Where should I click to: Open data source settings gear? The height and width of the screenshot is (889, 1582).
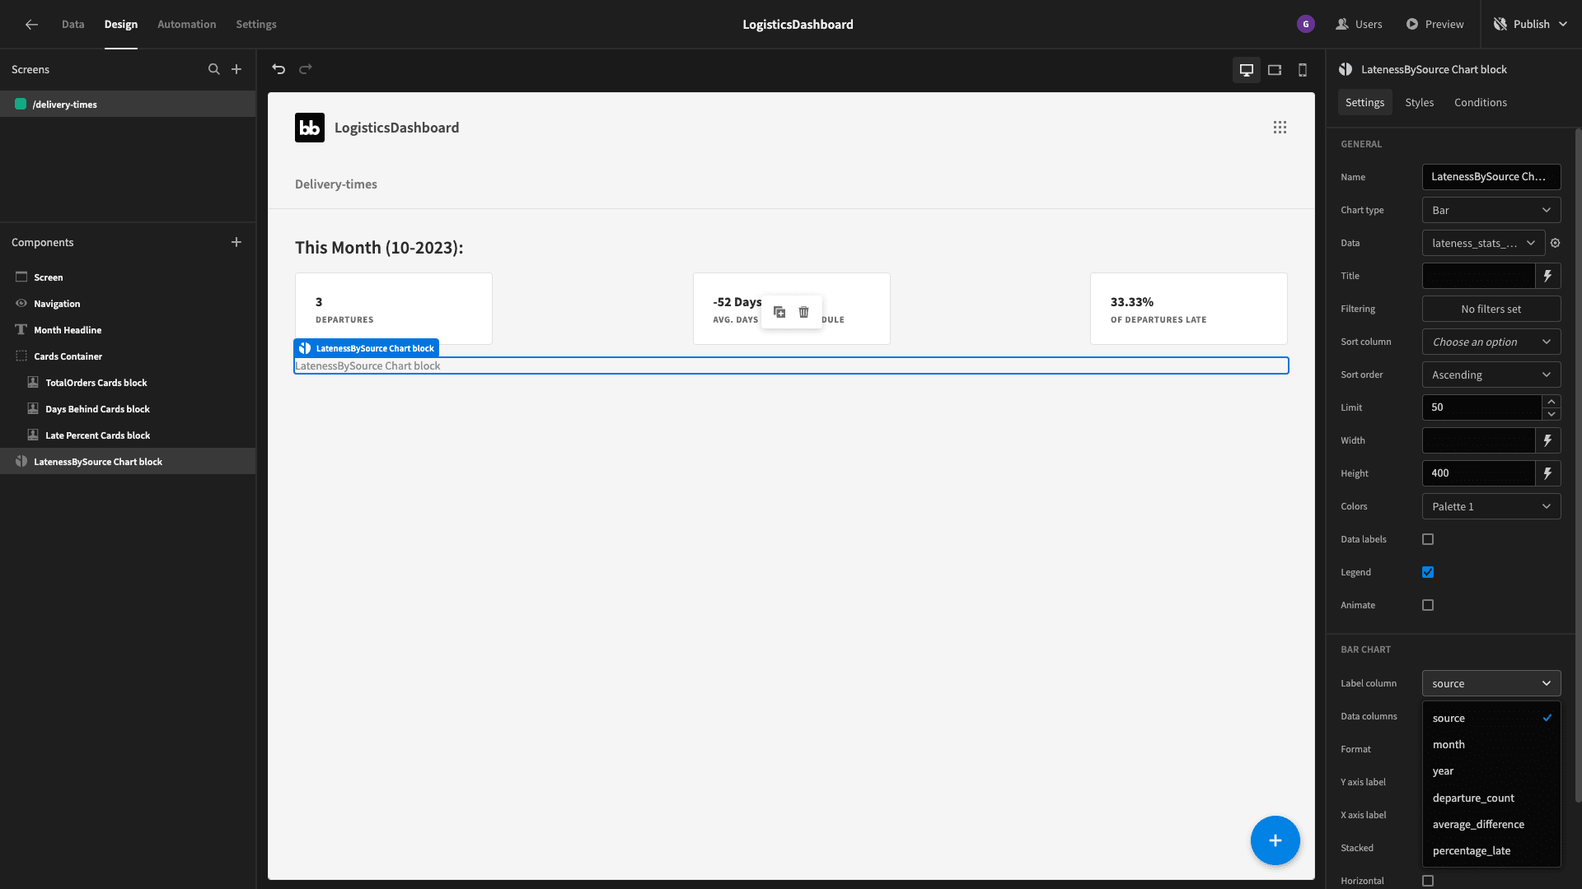pyautogui.click(x=1556, y=243)
